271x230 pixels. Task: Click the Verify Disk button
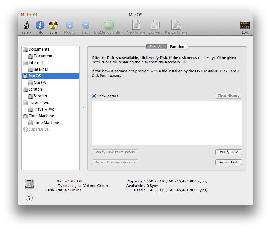229,152
